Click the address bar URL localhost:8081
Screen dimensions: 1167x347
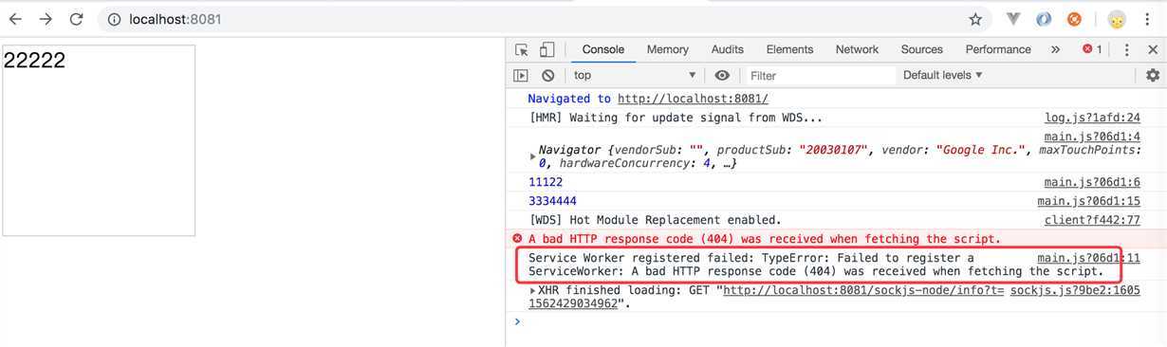[x=176, y=19]
